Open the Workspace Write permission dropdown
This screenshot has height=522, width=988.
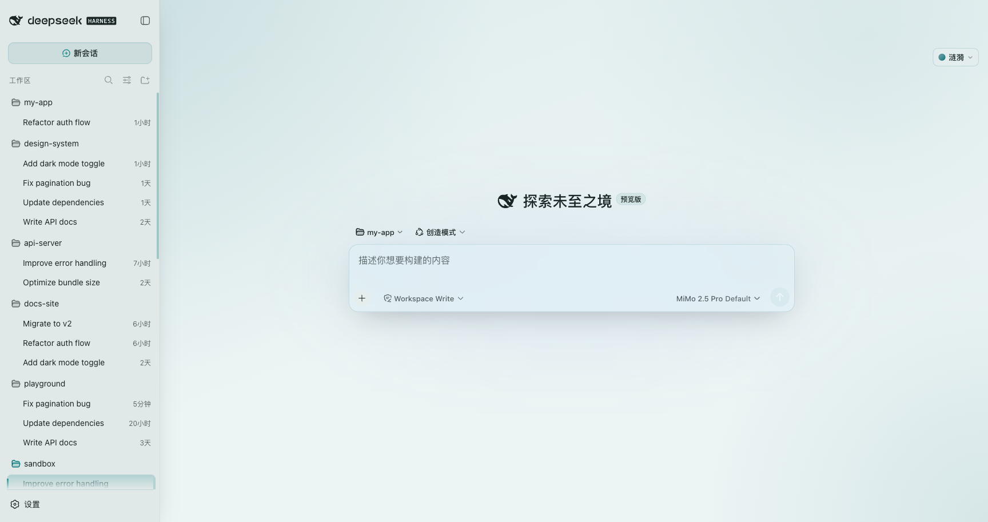click(x=423, y=298)
